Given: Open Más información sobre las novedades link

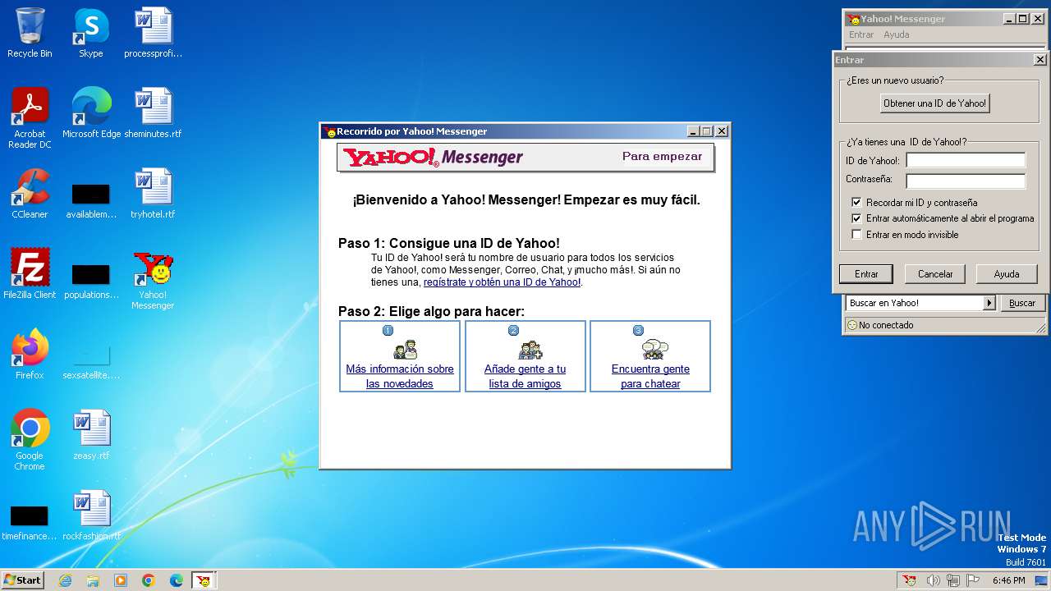Looking at the screenshot, I should (400, 376).
